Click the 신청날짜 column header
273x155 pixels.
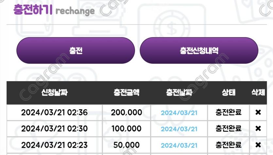point(55,93)
